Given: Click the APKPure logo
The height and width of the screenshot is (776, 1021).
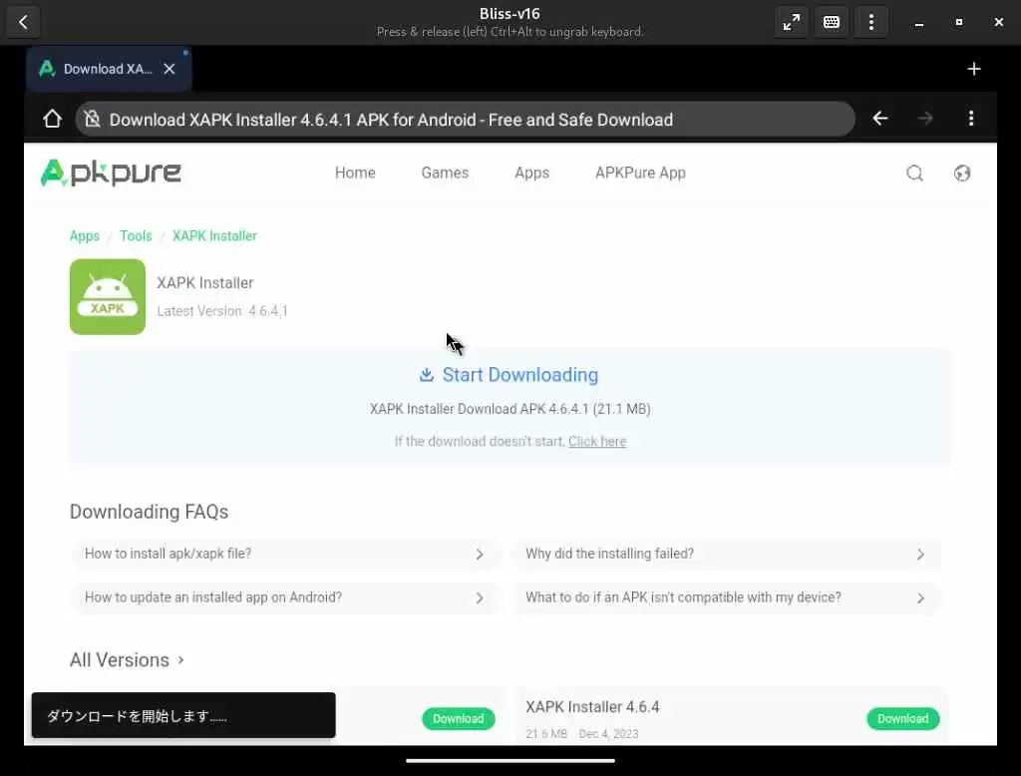Looking at the screenshot, I should pyautogui.click(x=111, y=173).
